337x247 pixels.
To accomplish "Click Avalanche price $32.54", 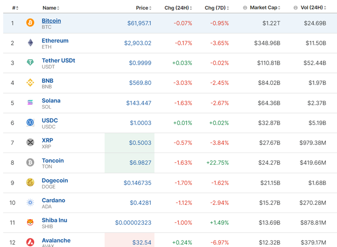I will click(142, 243).
